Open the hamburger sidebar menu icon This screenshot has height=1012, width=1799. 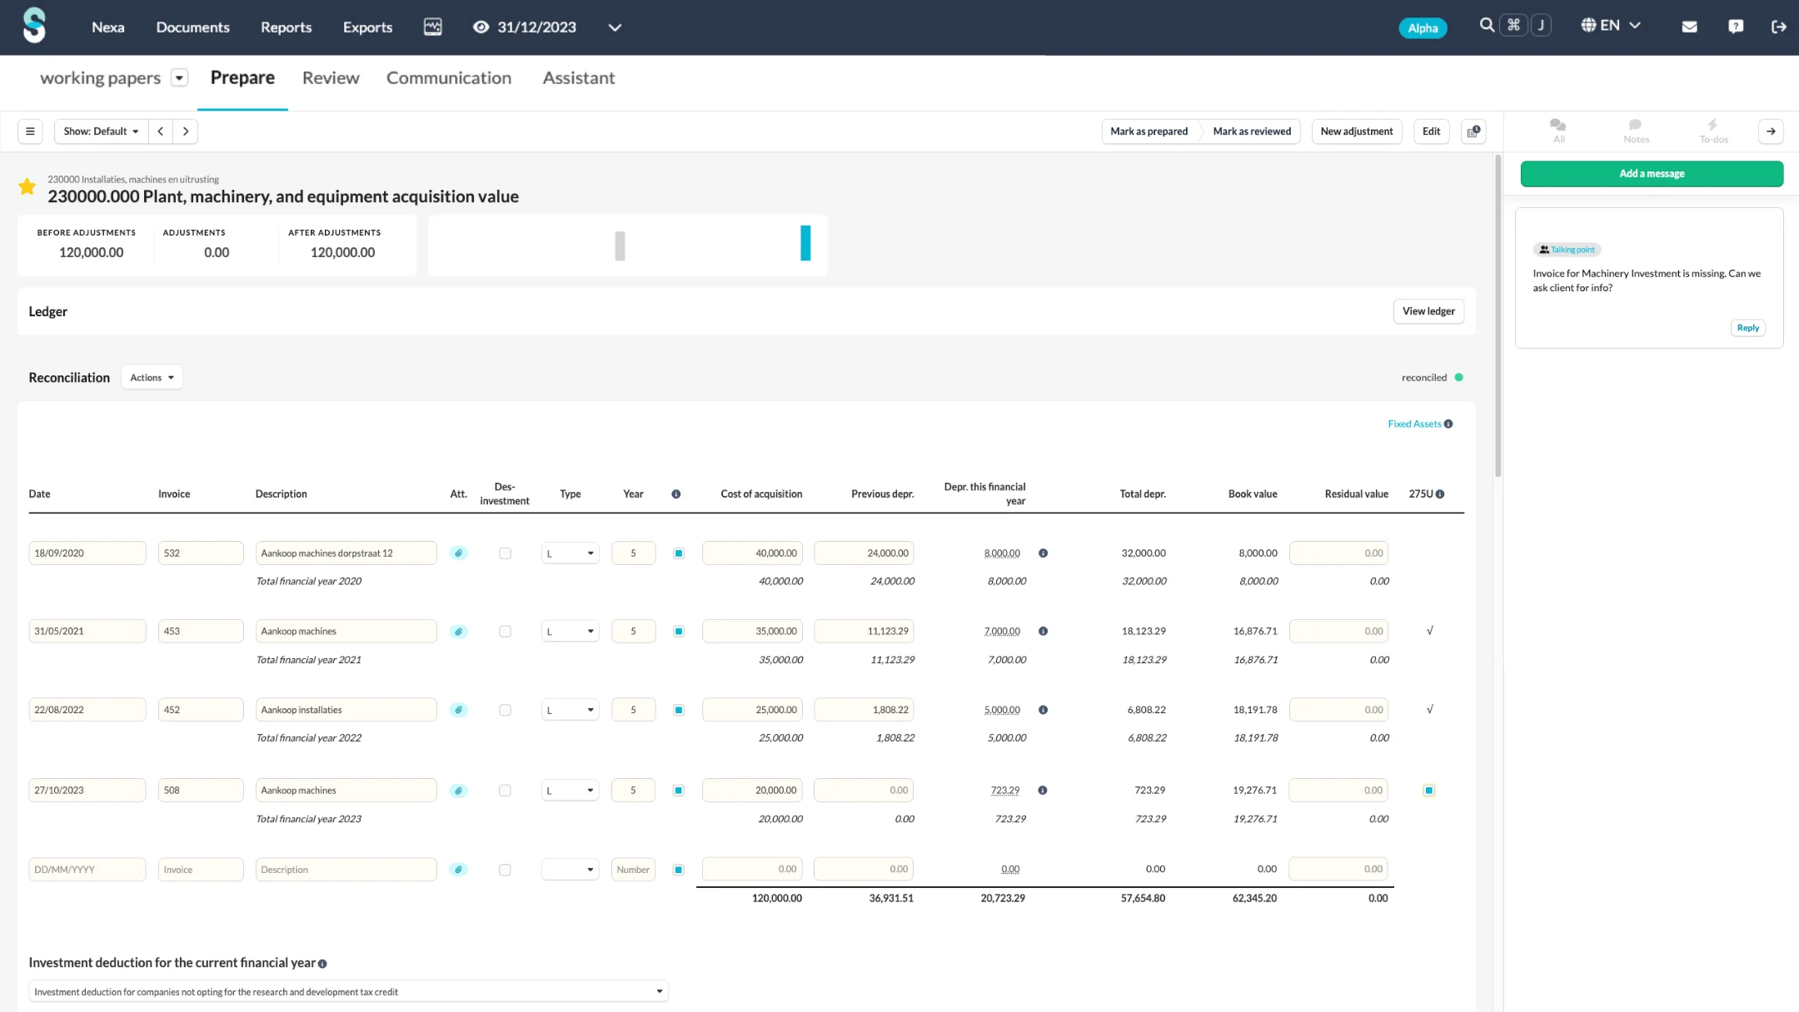coord(30,131)
